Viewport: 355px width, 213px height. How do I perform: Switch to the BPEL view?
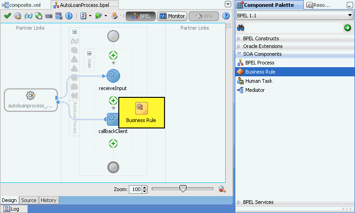click(141, 16)
